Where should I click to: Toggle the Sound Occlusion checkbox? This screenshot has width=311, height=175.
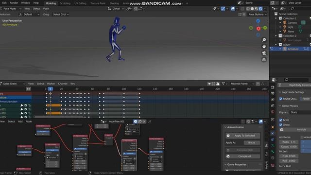point(281,99)
